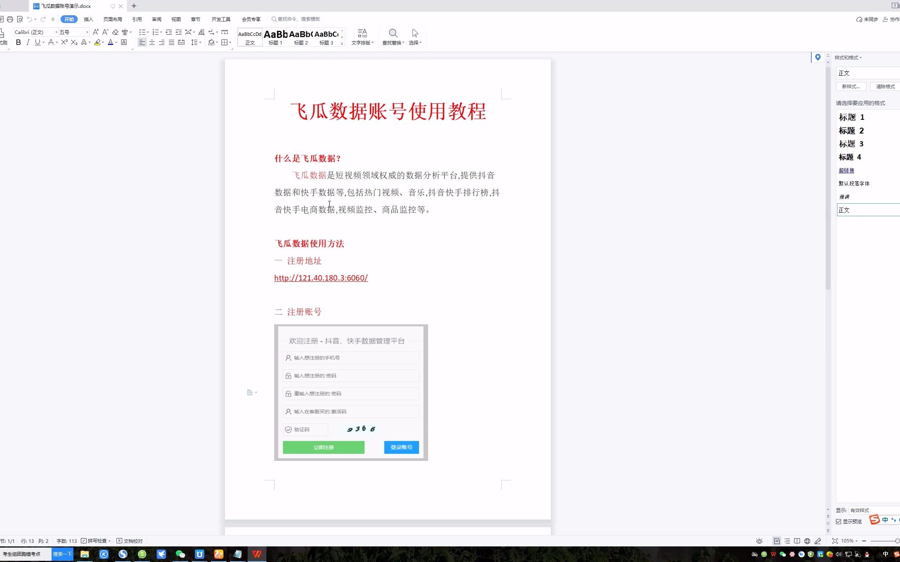
Task: Add character border icon
Action: coord(124,42)
